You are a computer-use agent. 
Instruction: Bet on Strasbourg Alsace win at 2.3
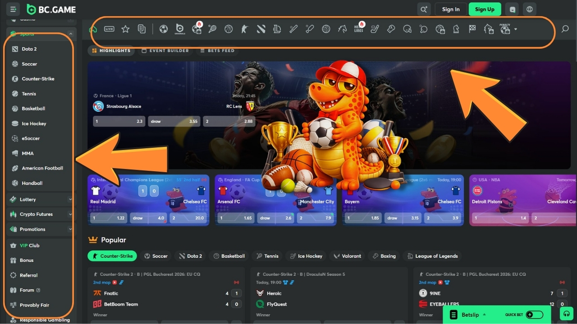[x=119, y=121]
